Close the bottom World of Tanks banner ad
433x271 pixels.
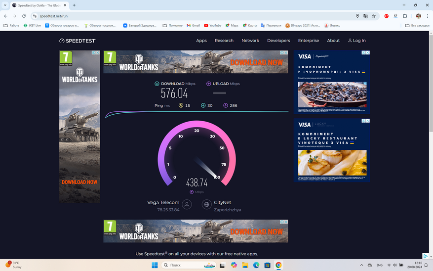coord(286,222)
